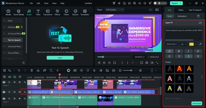Open the Templates tab
Image resolution: width=206 pixels, height=108 pixels.
pos(85,13)
